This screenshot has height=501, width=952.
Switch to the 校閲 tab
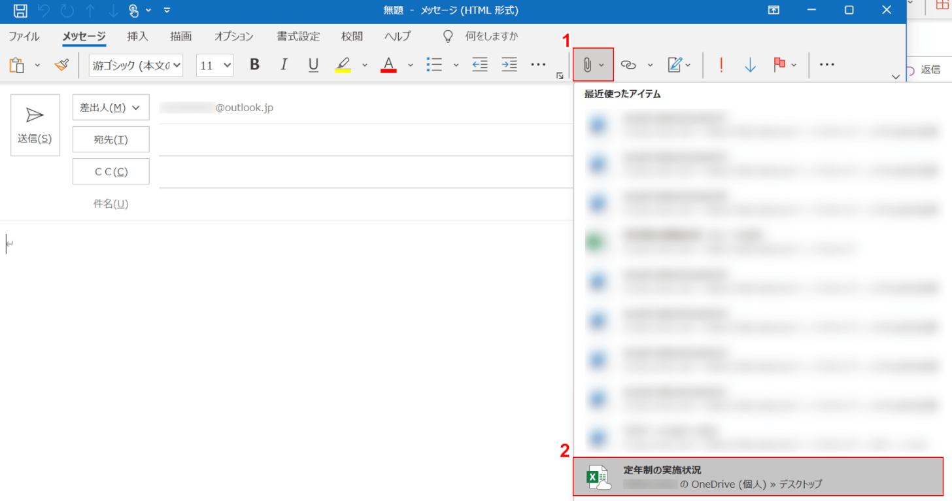(352, 36)
